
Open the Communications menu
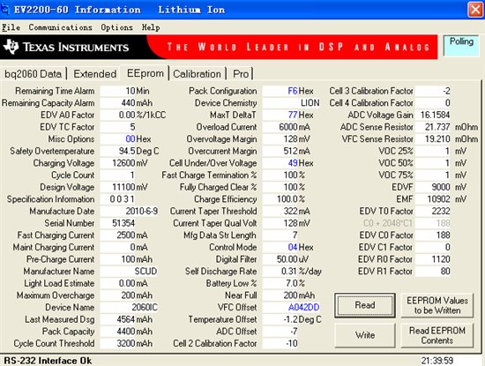click(60, 27)
